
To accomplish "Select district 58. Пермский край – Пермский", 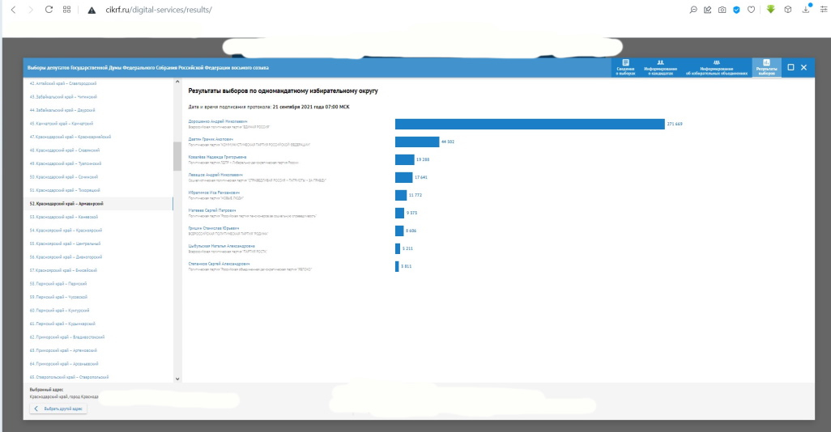I will point(58,284).
